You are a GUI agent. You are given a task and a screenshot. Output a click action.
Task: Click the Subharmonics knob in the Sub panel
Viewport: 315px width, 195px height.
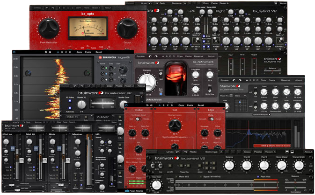tap(175, 125)
